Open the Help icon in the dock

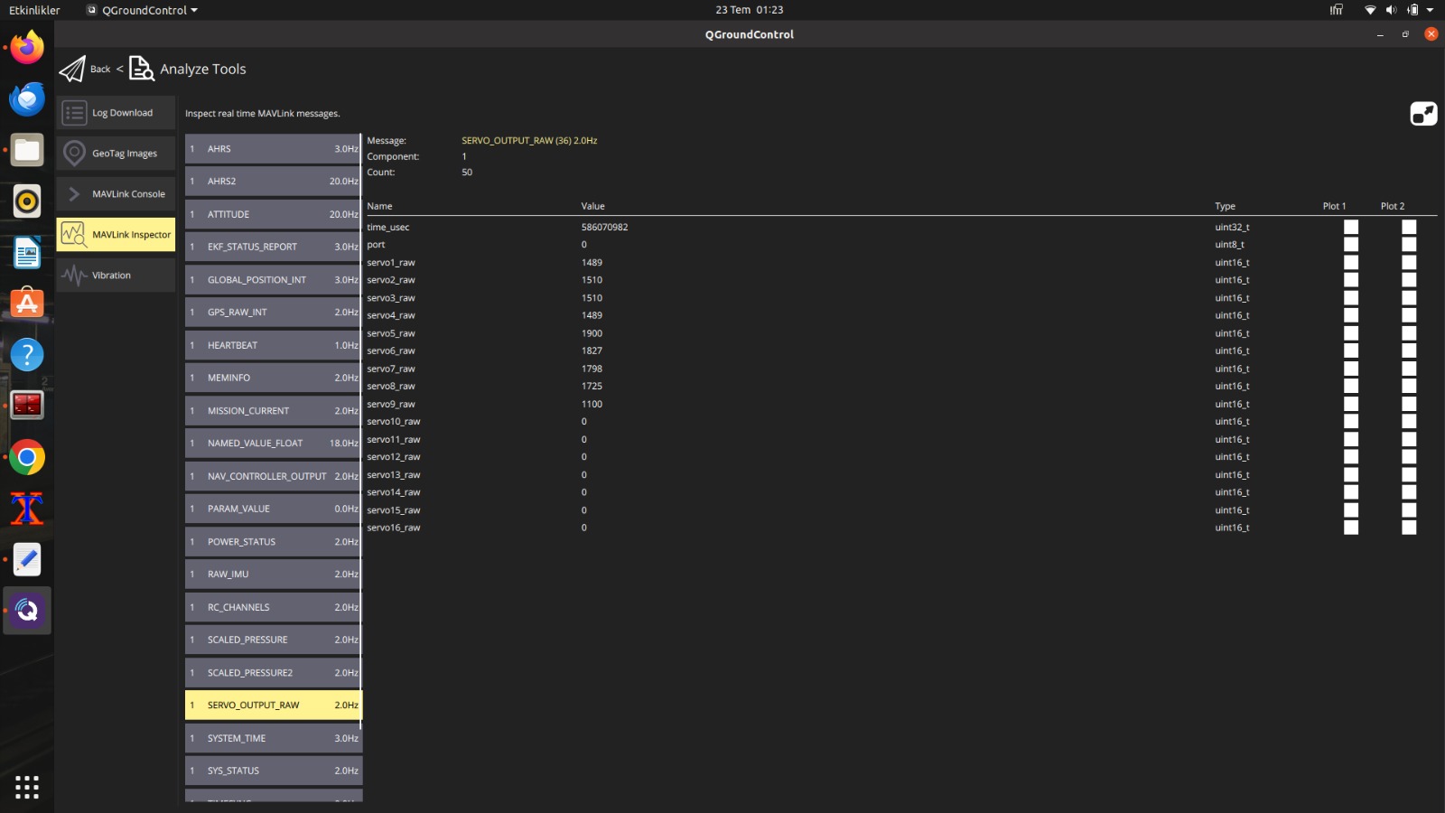click(x=27, y=355)
